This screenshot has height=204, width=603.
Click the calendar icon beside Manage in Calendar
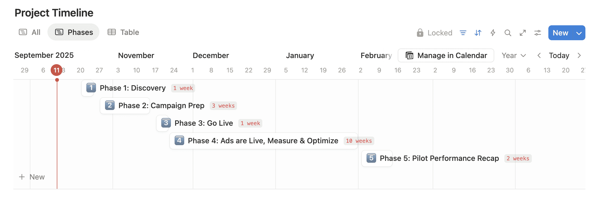pos(409,55)
